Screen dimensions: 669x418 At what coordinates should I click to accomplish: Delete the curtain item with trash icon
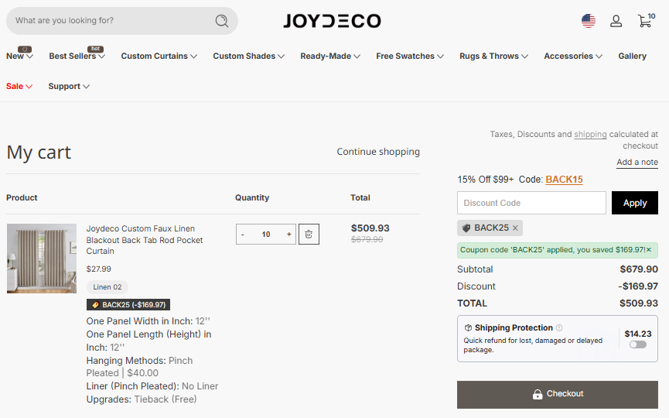tap(309, 234)
